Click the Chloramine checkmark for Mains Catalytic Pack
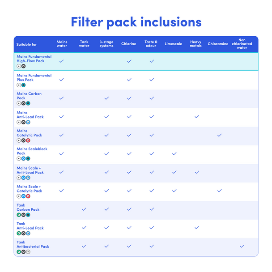The width and height of the screenshot is (272, 272). pyautogui.click(x=220, y=135)
